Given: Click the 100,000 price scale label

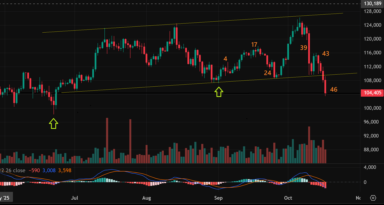Looking at the screenshot, I should 372,108.
